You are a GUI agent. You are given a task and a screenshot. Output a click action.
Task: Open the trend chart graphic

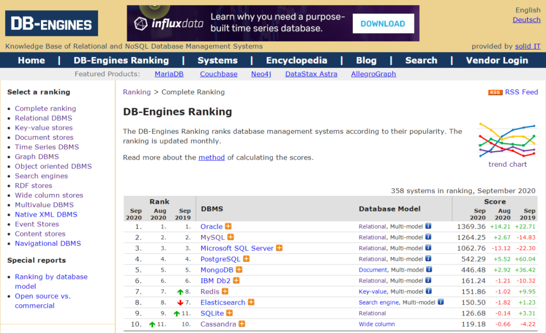click(x=507, y=140)
